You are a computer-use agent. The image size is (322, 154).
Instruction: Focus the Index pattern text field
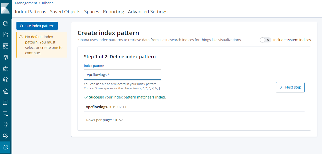(x=122, y=74)
